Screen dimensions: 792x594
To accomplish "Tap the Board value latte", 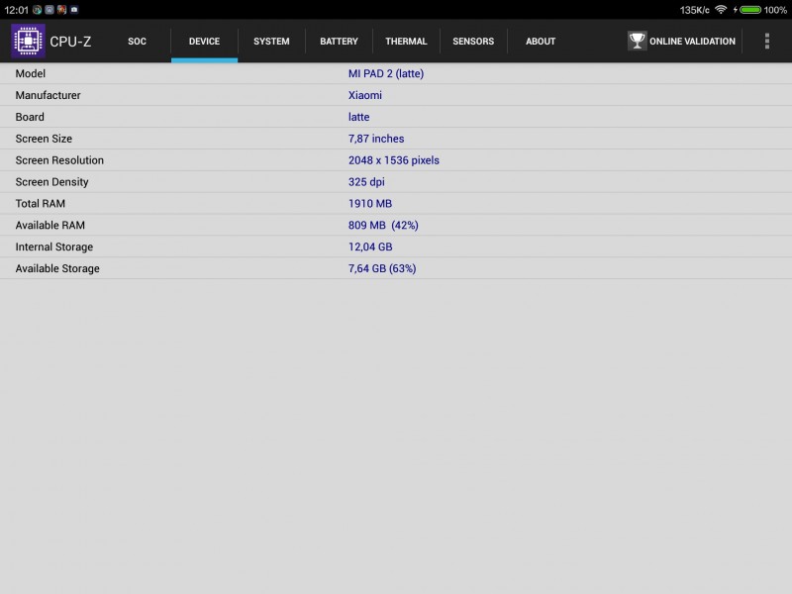I will (x=358, y=117).
